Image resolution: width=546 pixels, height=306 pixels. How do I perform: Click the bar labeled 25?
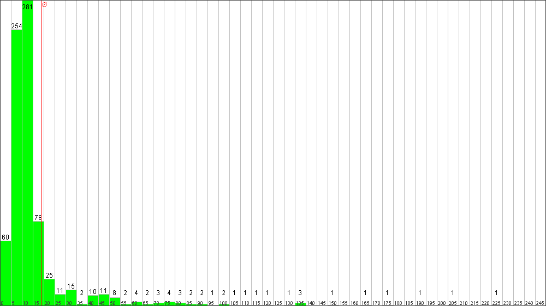pyautogui.click(x=49, y=291)
